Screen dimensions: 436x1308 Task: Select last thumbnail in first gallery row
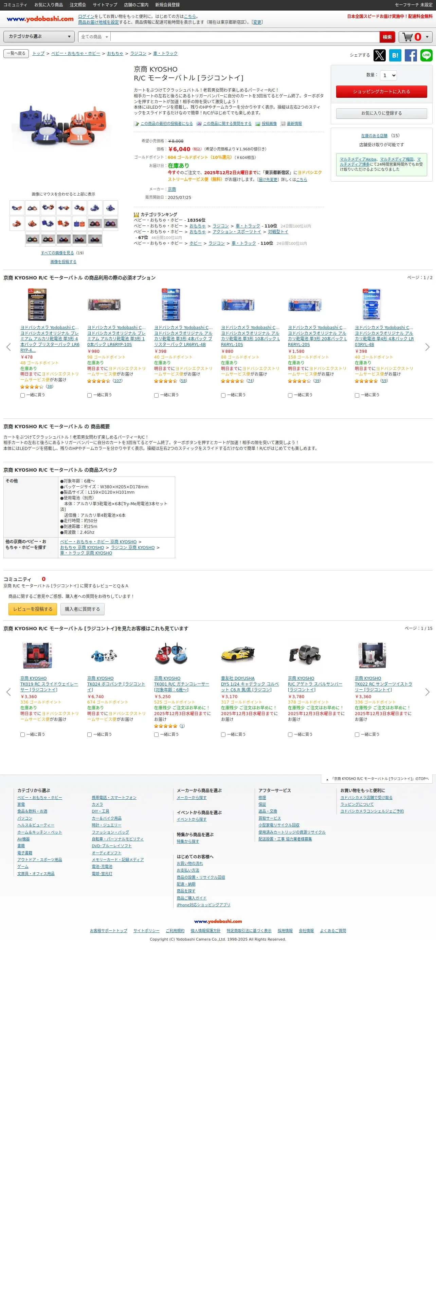111,207
